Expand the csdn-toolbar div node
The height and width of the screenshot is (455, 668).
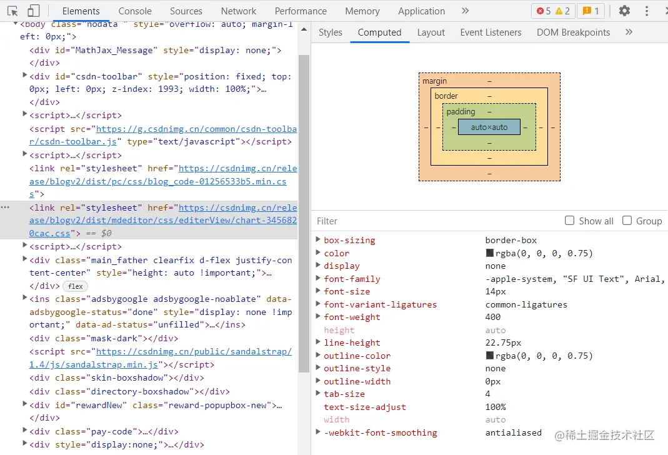point(25,75)
